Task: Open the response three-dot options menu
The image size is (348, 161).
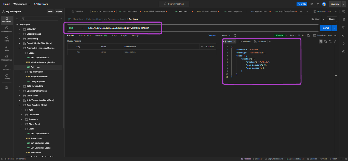Action: [x=335, y=35]
